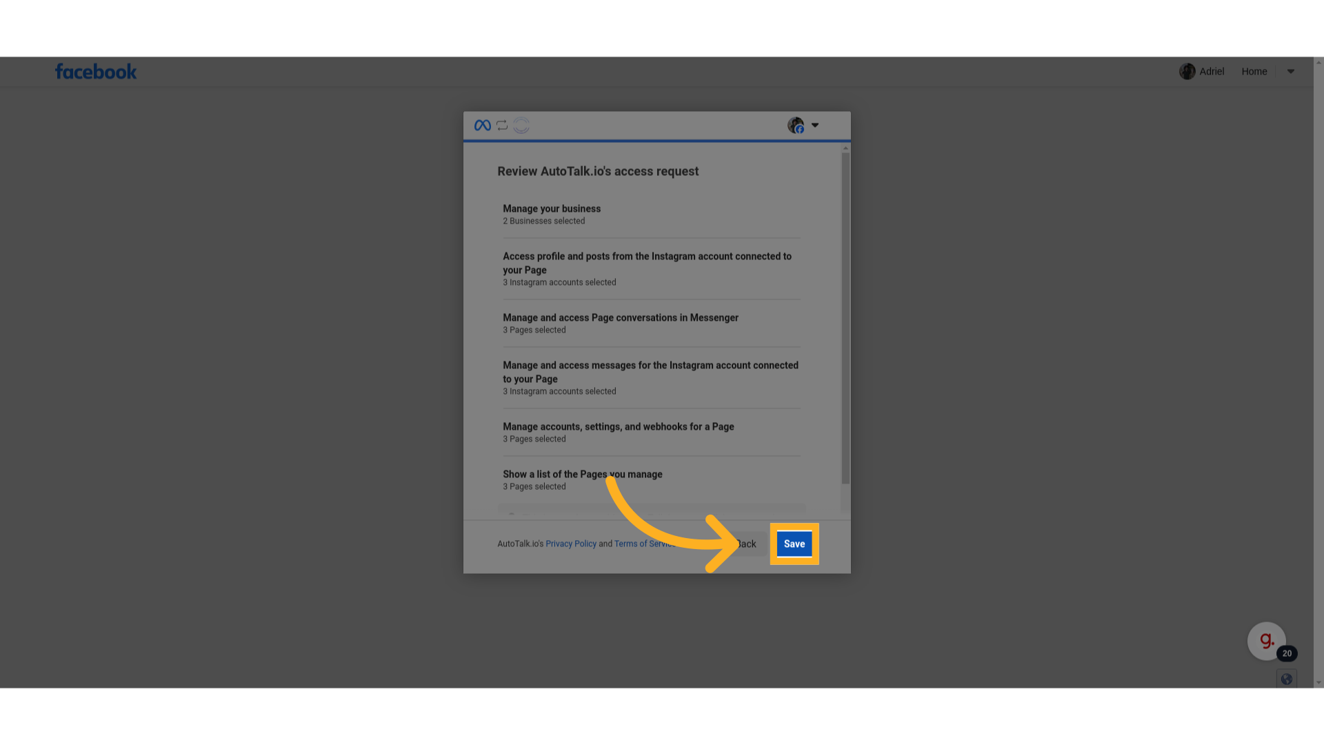The height and width of the screenshot is (745, 1324).
Task: Click the swap arrows icon in dialog
Action: click(x=502, y=125)
